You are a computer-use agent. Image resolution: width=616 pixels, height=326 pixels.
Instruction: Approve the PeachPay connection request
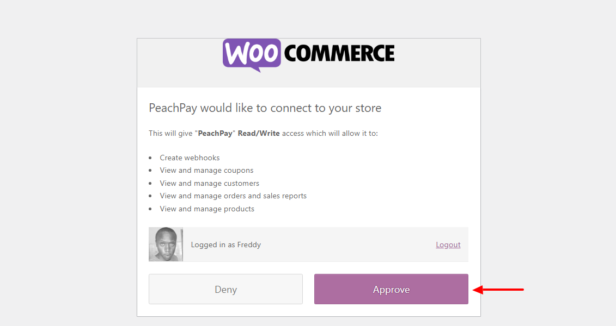pyautogui.click(x=391, y=289)
